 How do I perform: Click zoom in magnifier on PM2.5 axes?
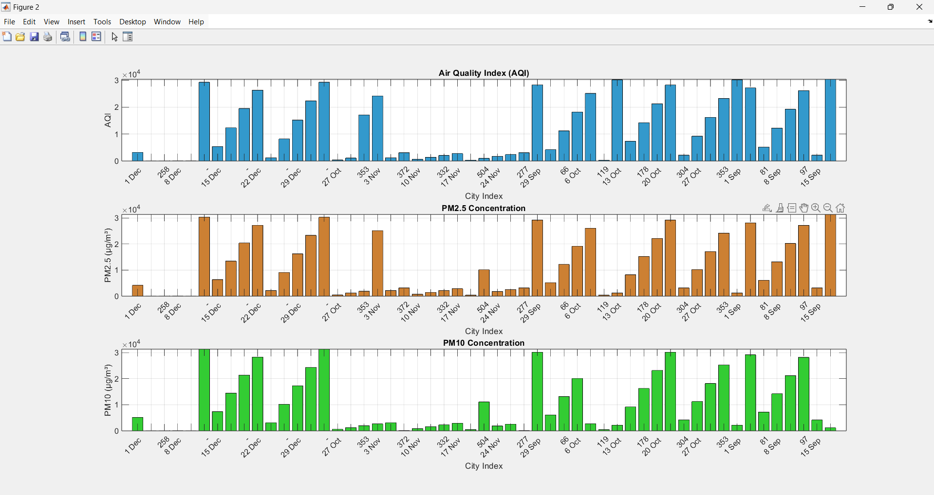click(816, 208)
